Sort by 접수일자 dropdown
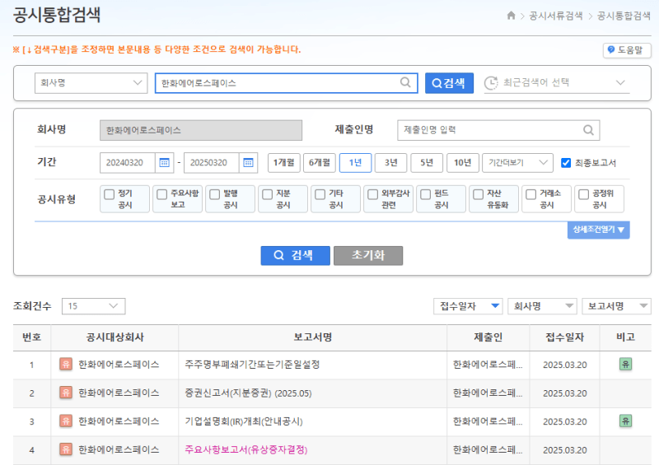Viewport: 659px width, 465px height. tap(469, 306)
